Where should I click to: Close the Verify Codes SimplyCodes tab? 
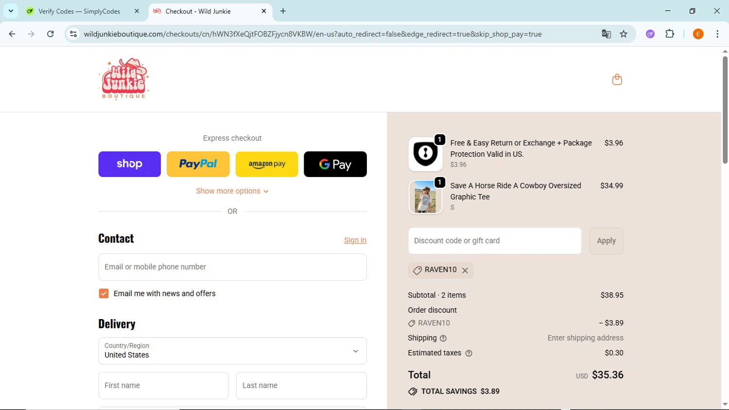point(137,11)
